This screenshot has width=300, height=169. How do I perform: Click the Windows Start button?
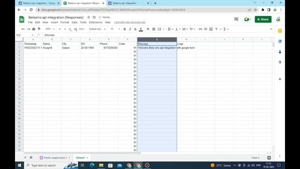[x=20, y=165]
